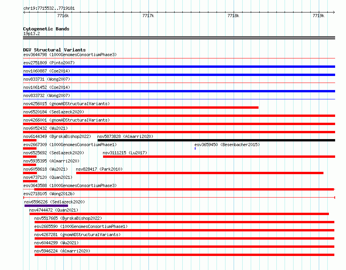Viewport: 346px width, 270px height.
Task: Click the esv3644798 (1000GenomesConsortiumPhase3) label
Action: point(70,55)
